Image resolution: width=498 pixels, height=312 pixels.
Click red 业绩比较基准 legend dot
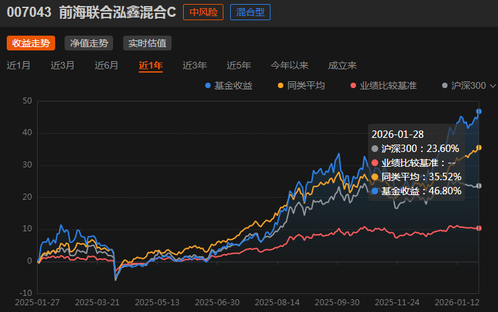click(353, 85)
